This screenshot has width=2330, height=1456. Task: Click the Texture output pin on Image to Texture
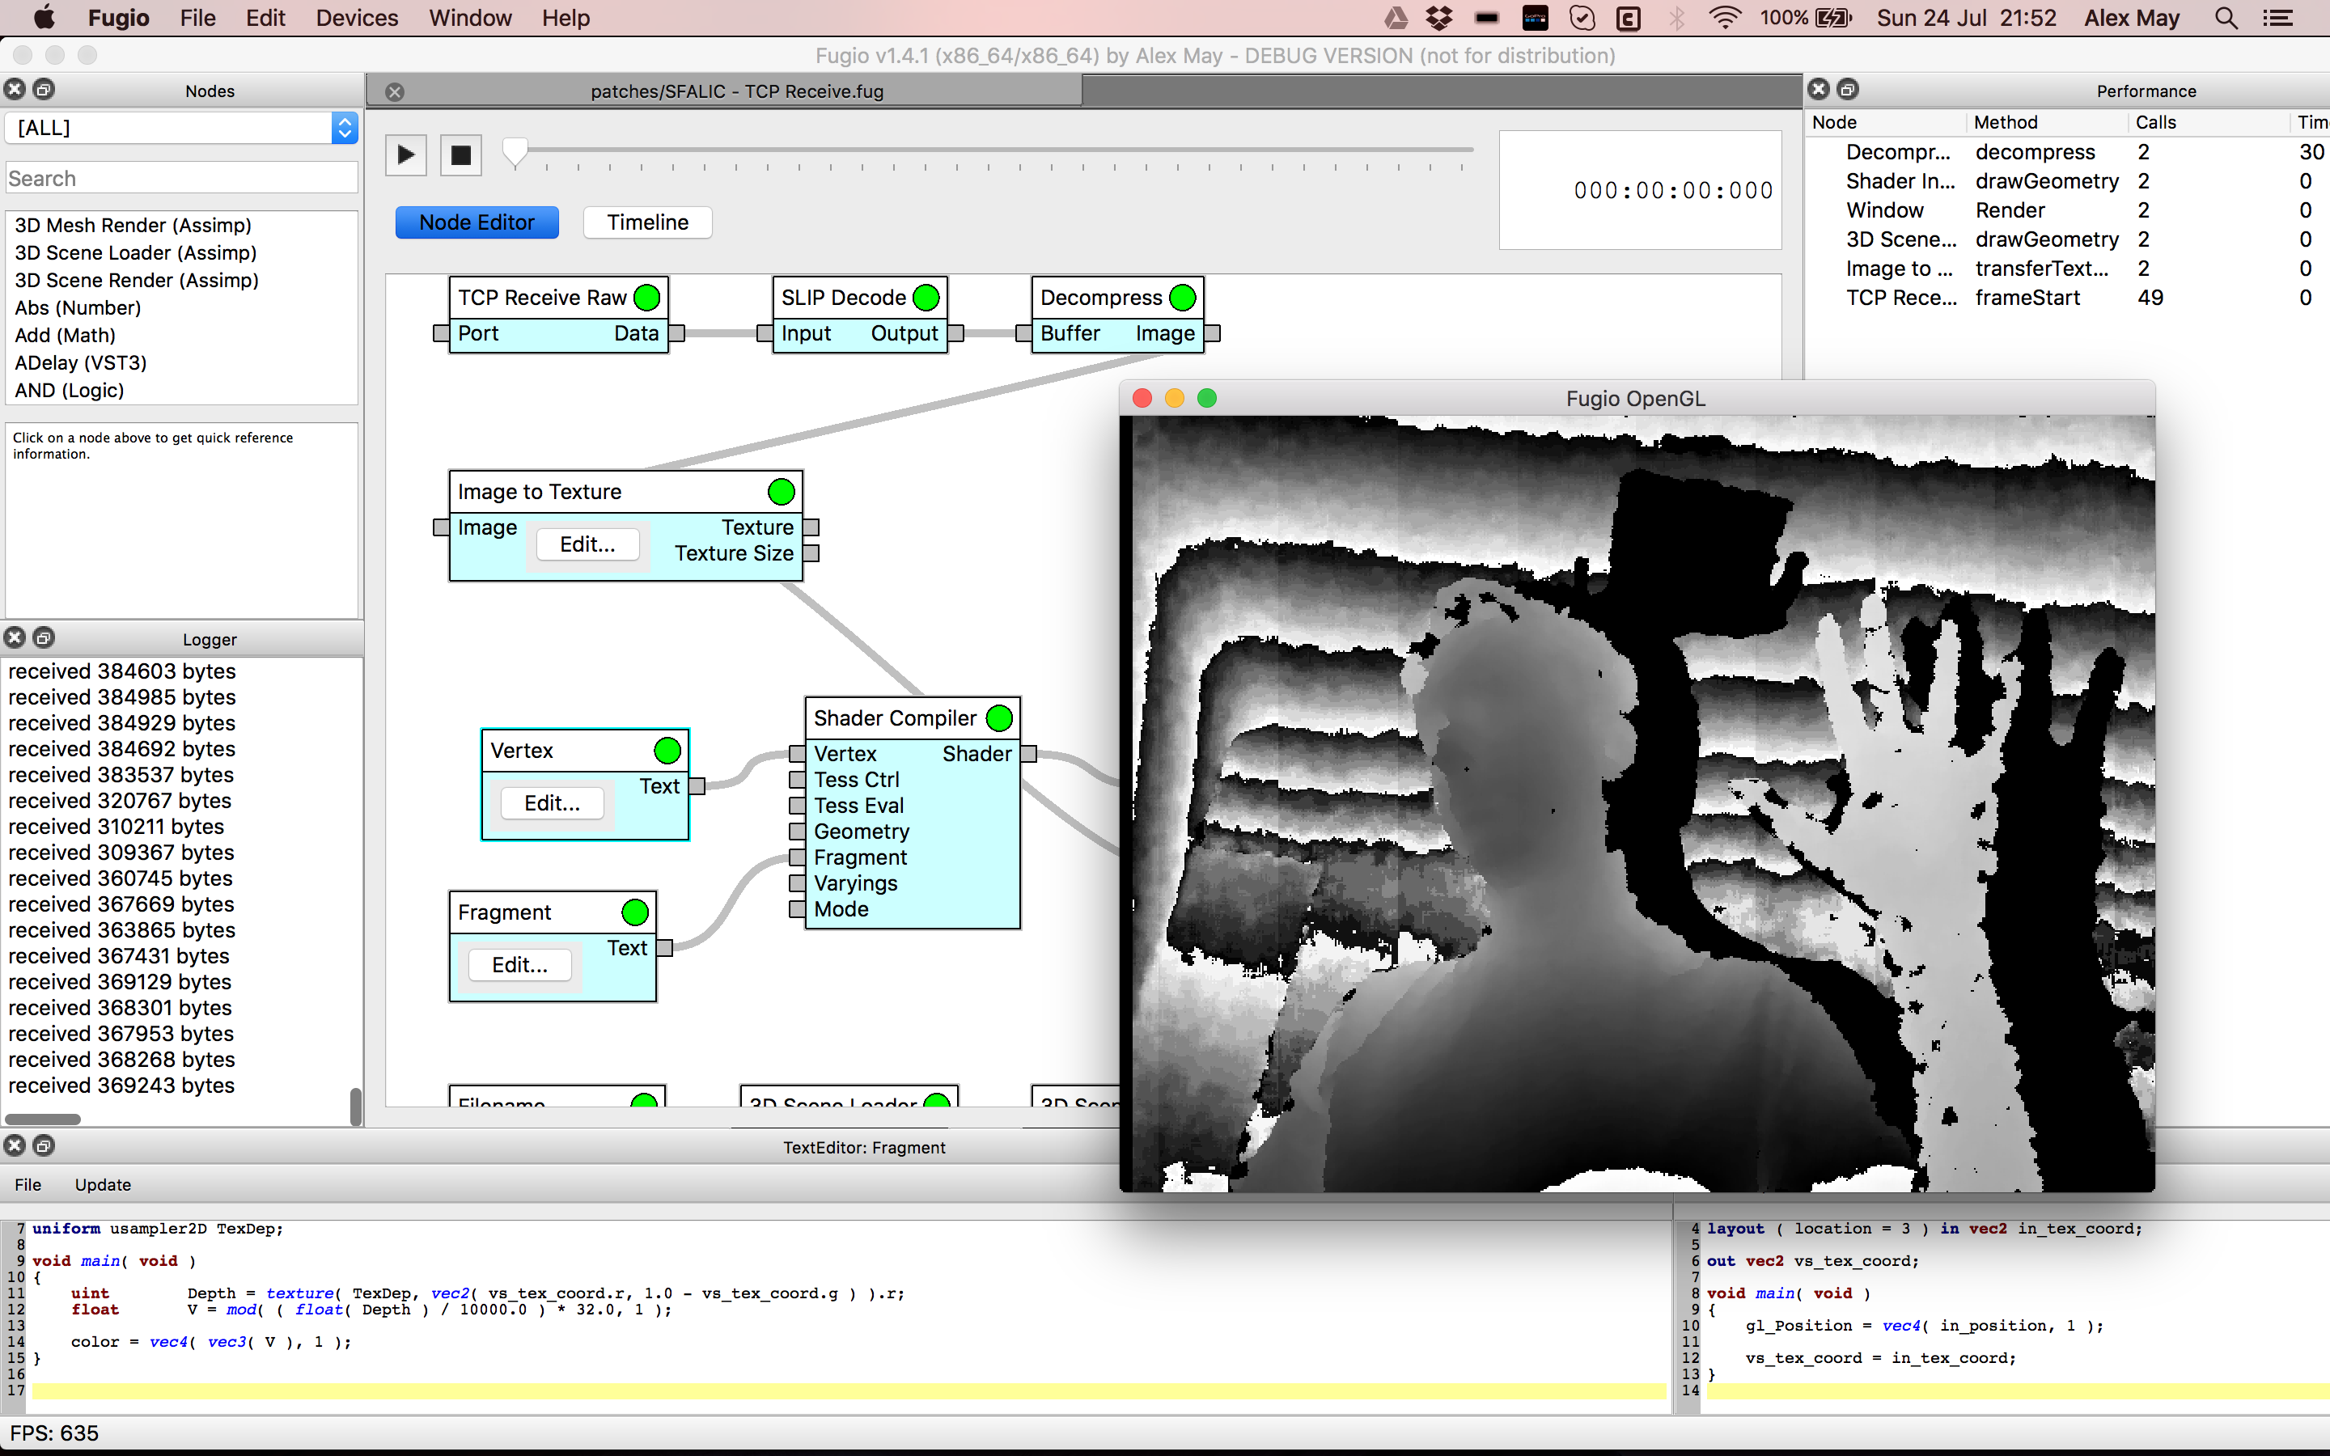click(811, 527)
